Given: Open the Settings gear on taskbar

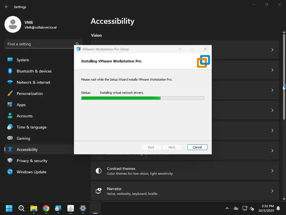Looking at the screenshot, I should [83, 208].
